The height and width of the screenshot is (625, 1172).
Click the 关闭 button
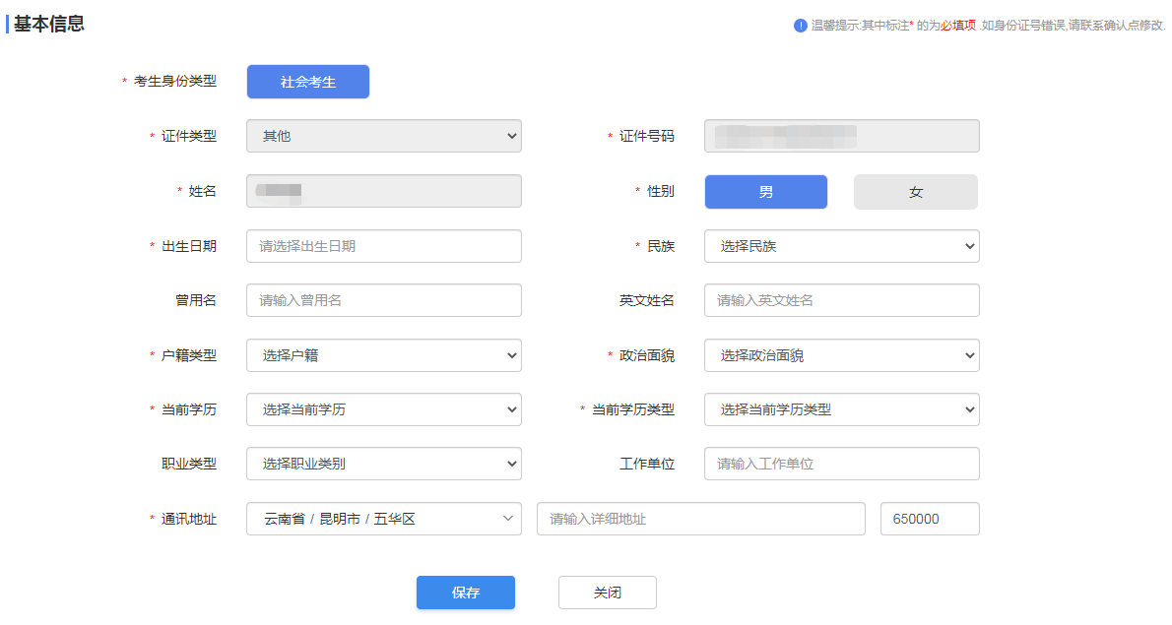point(607,593)
